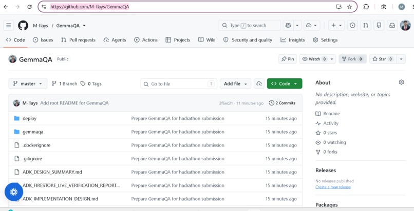This screenshot has width=414, height=211.
Task: Open the repositories icon in header
Action: [379, 26]
